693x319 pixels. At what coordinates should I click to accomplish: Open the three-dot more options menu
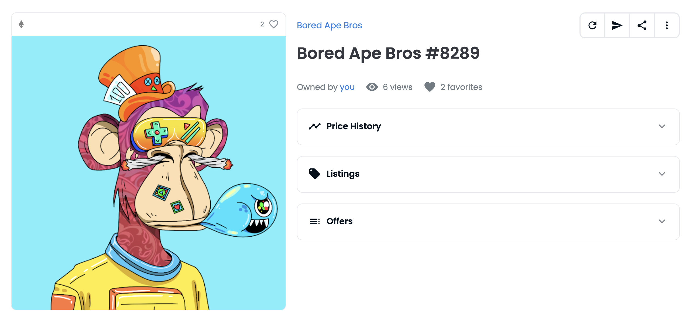667,25
